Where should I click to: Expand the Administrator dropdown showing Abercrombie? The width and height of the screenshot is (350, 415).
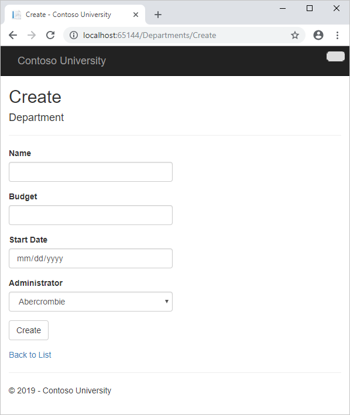click(91, 302)
